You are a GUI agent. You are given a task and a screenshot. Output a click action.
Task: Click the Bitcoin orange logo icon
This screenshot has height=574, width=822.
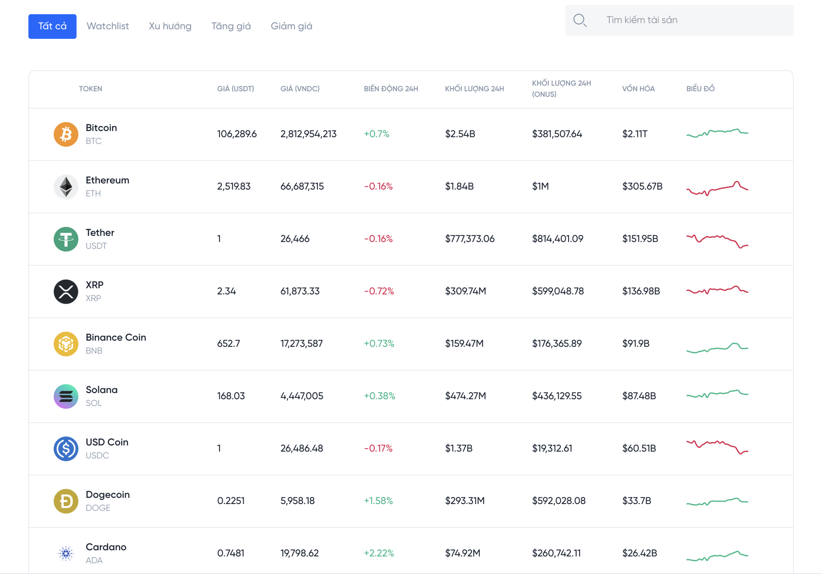(x=66, y=134)
